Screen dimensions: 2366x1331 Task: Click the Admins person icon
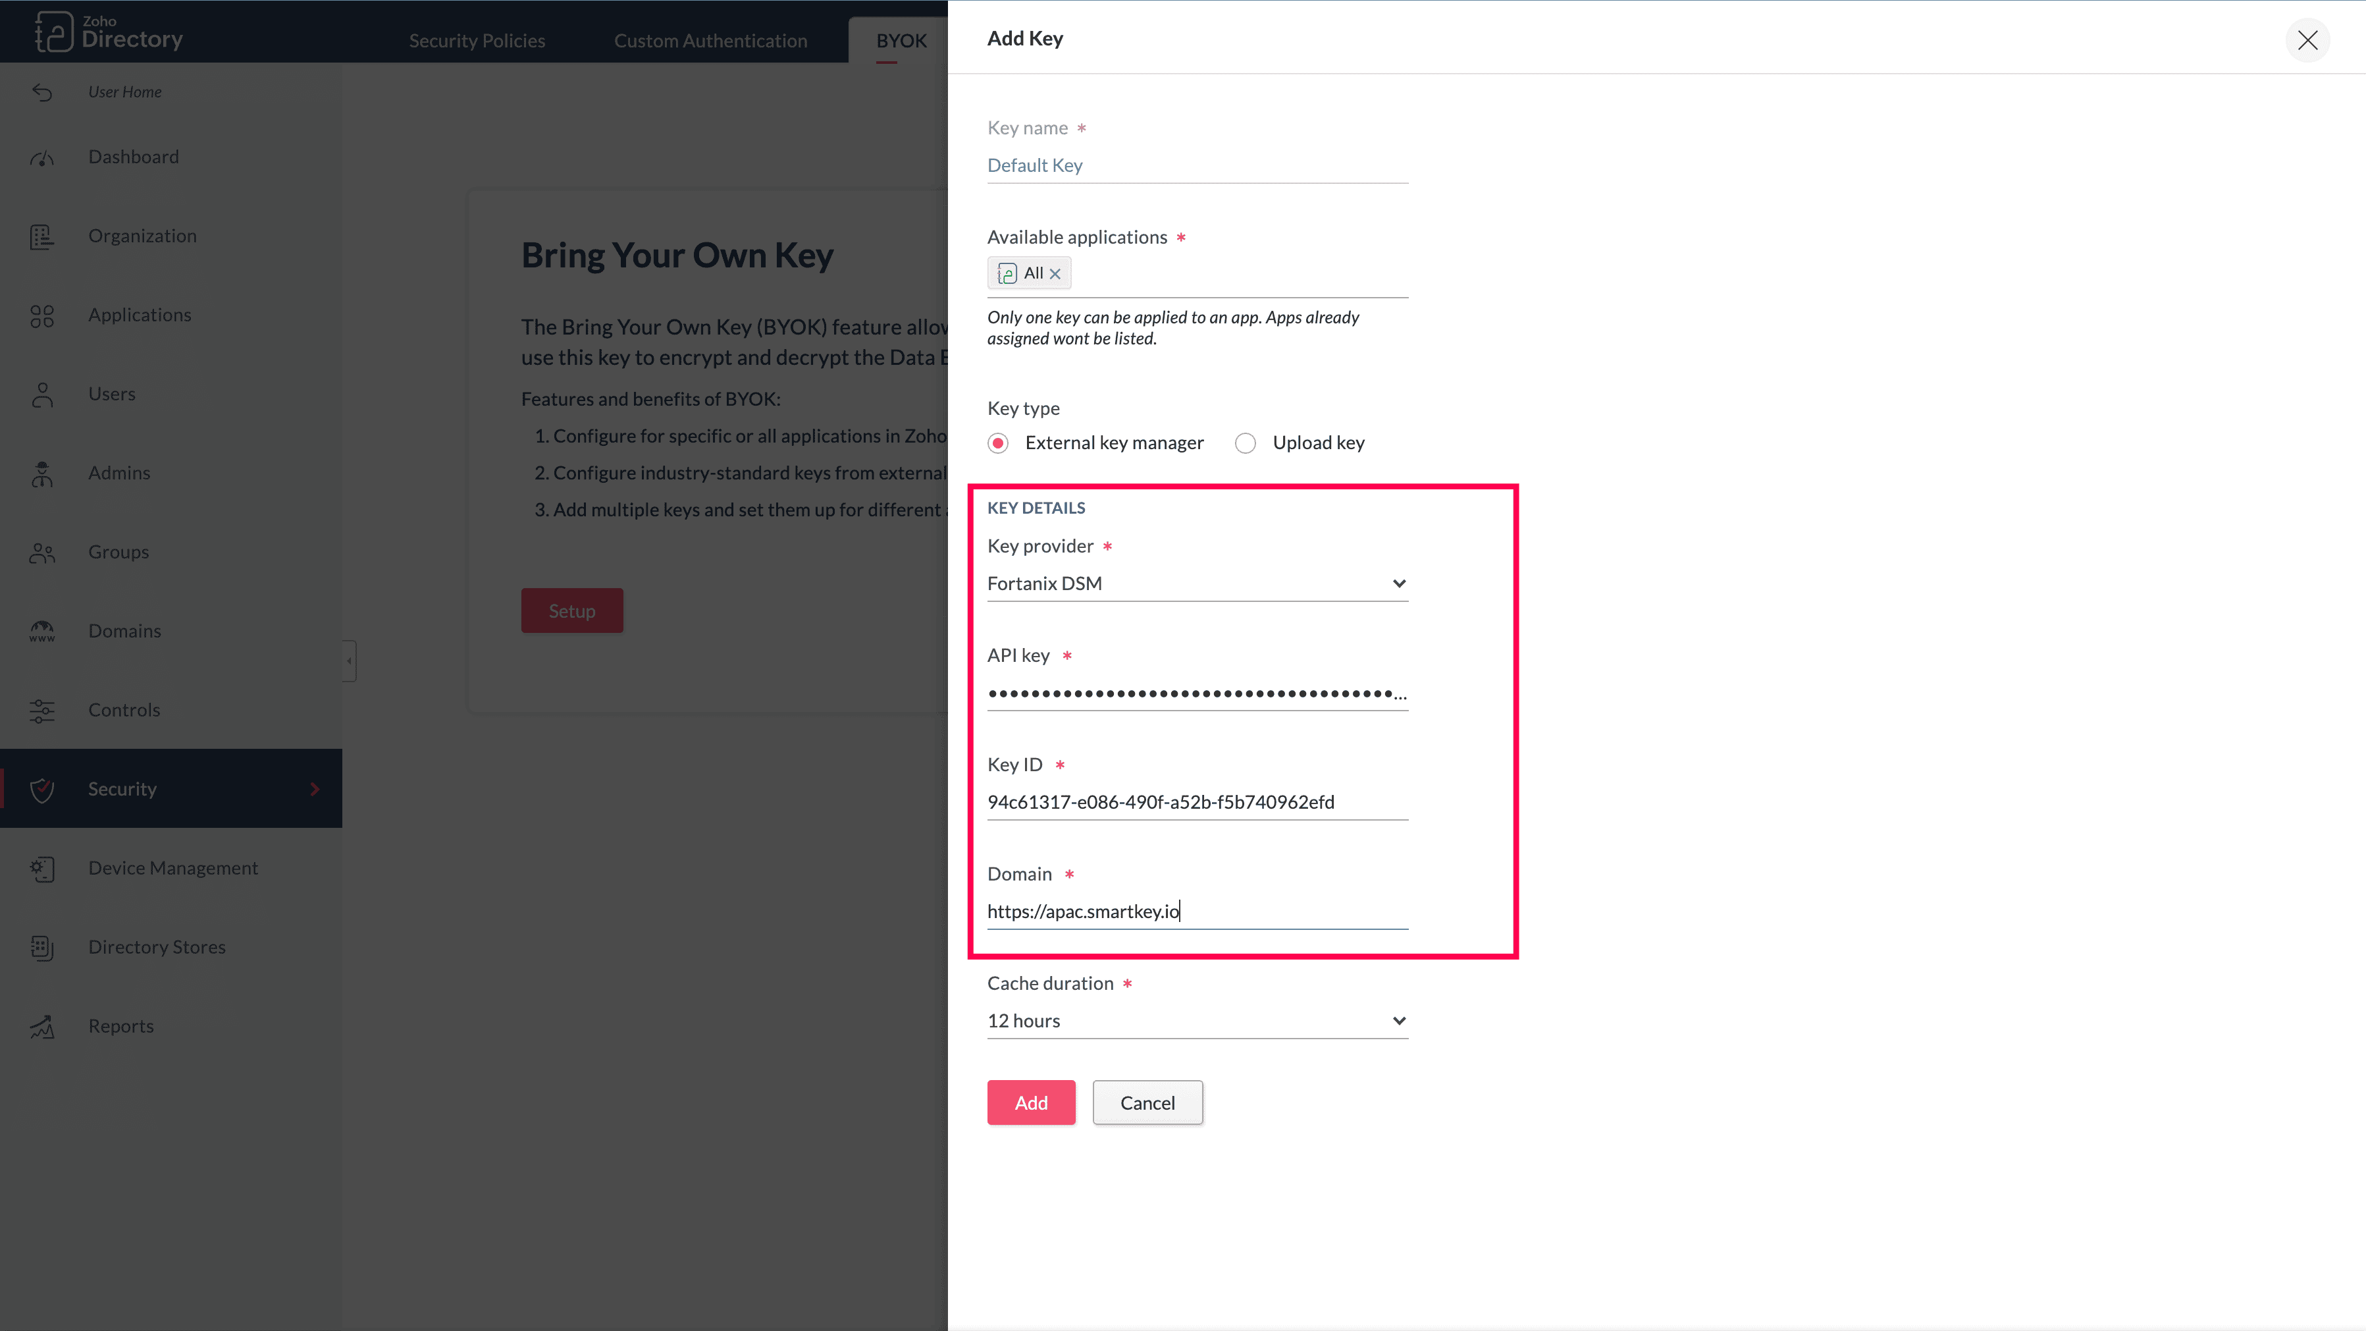[x=42, y=474]
